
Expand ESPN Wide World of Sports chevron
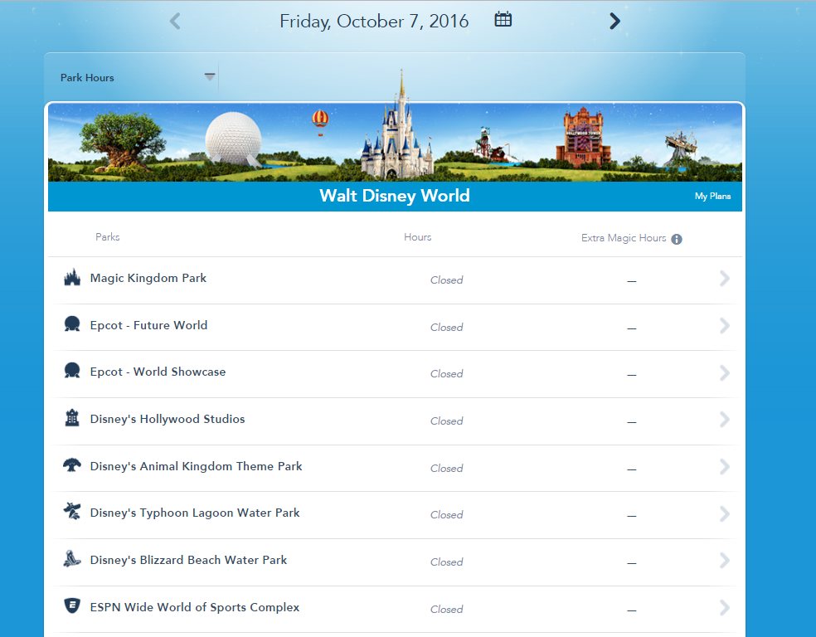coord(724,608)
